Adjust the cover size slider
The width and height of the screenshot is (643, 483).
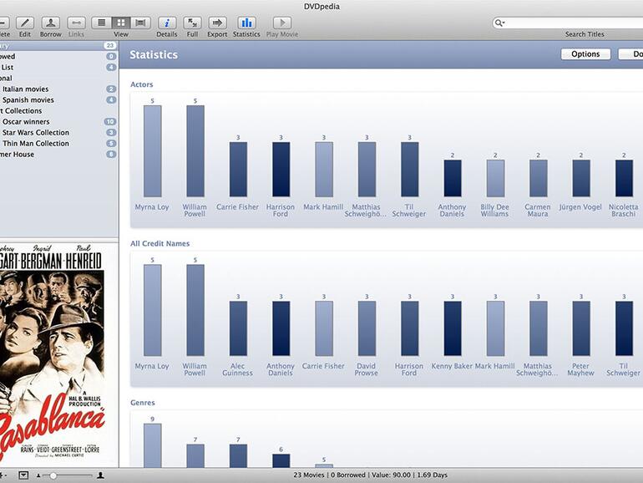(53, 475)
